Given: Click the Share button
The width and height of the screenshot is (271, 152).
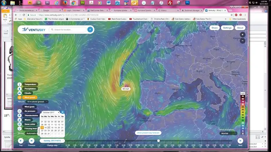Looking at the screenshot, I should 214,28.
